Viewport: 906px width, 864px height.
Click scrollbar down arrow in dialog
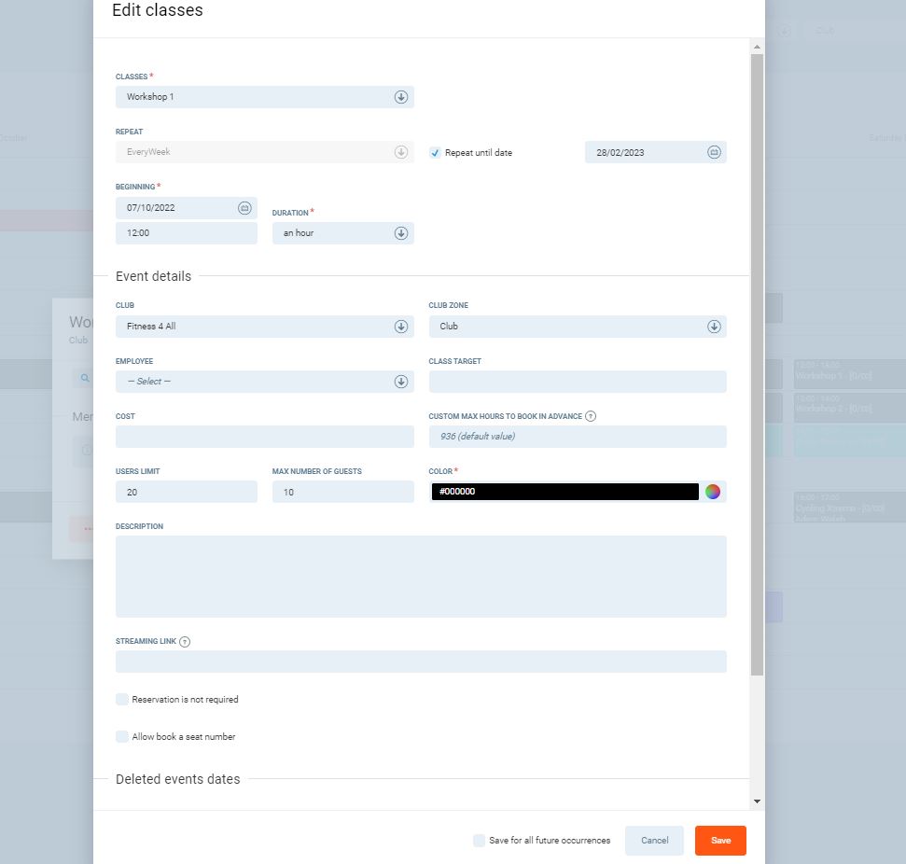pyautogui.click(x=757, y=801)
